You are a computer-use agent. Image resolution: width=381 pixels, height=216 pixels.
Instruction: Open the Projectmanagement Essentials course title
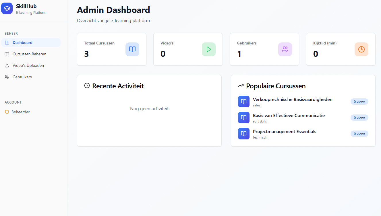[x=285, y=132]
